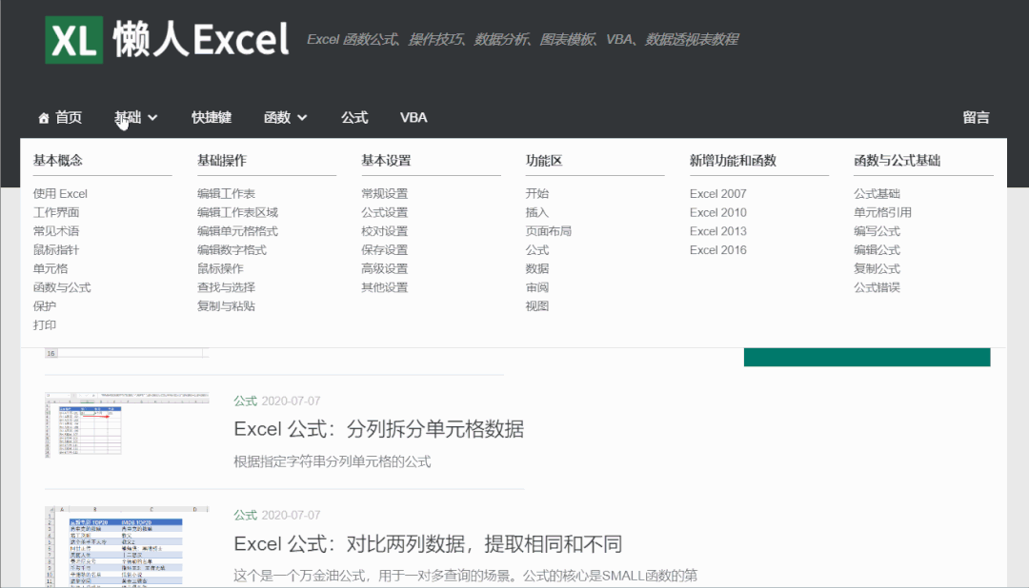Open the 编辑工作表 link
Screen dimensions: 1029x588
pyautogui.click(x=227, y=193)
